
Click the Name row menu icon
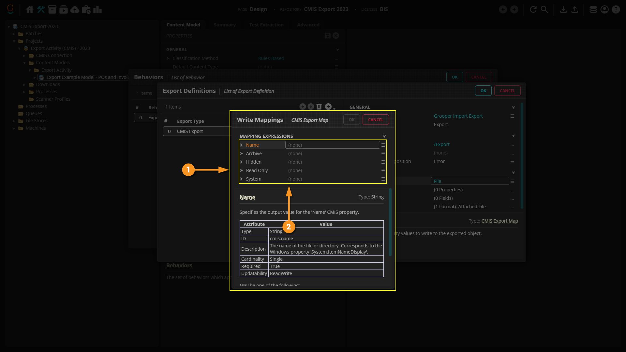click(383, 145)
